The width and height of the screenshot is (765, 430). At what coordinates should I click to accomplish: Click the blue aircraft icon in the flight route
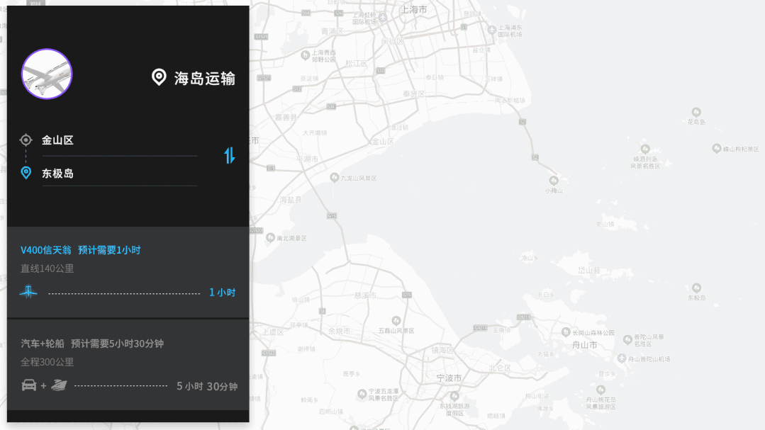[x=28, y=292]
